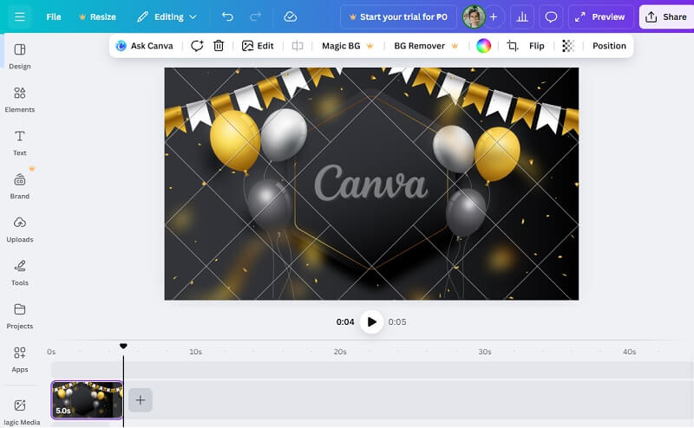The image size is (694, 428).
Task: Redo the last action
Action: click(x=255, y=16)
